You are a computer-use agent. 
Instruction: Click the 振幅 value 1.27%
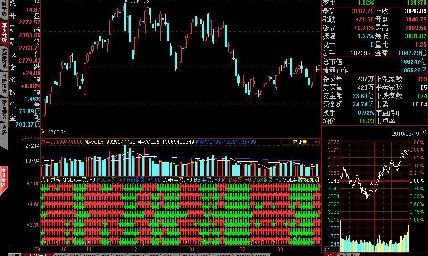[x=366, y=36]
